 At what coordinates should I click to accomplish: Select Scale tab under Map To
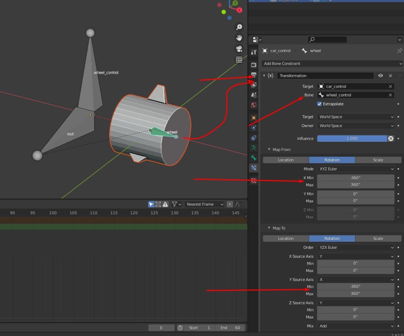(x=378, y=238)
